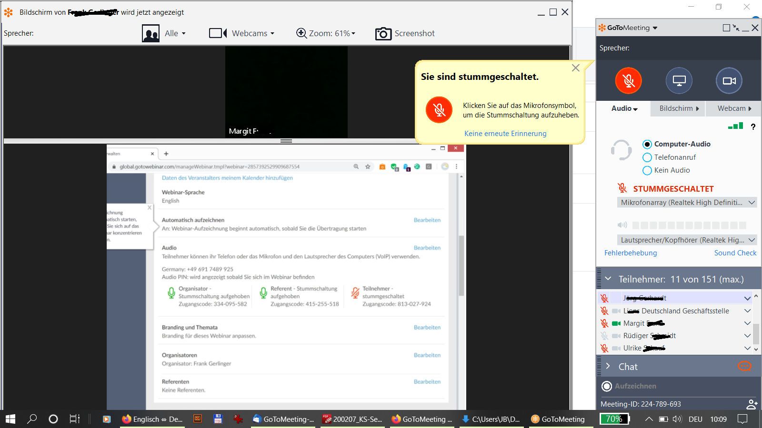Click Bearbeiten next to Referenten
762x428 pixels.
click(427, 381)
